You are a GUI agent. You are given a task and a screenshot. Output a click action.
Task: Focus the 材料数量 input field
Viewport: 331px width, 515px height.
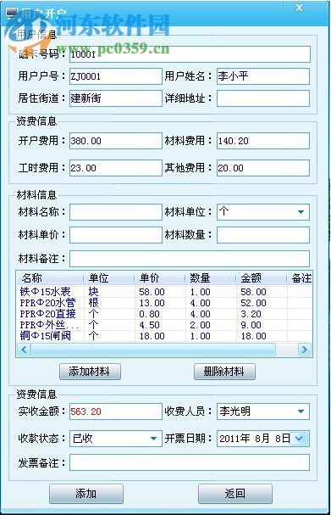click(262, 235)
